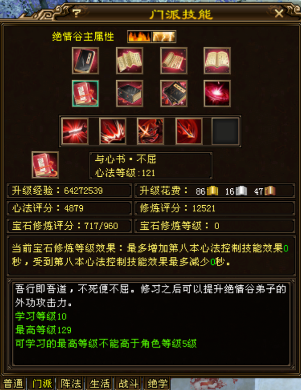Select the red arc spear skill icon

(189, 131)
